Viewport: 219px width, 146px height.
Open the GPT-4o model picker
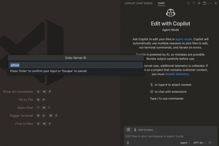(x=199, y=143)
